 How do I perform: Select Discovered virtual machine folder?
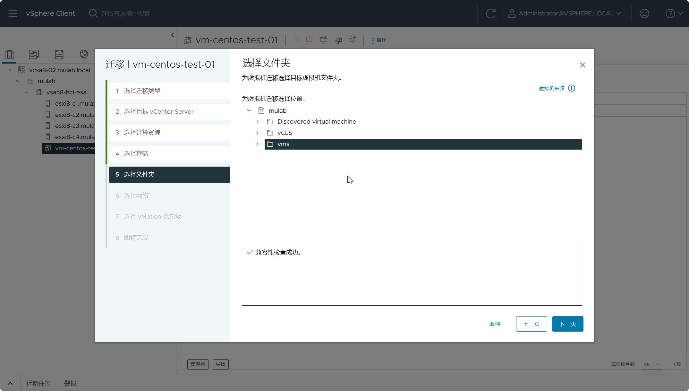click(x=317, y=122)
